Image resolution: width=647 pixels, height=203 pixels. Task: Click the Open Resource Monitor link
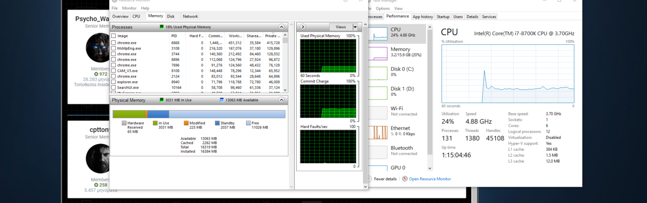[430, 179]
